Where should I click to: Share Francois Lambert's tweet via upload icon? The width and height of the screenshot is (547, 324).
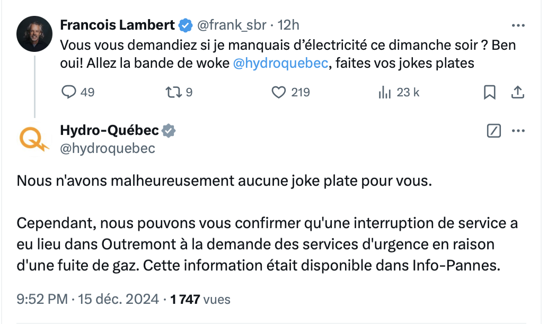tap(518, 92)
